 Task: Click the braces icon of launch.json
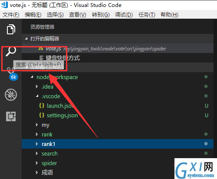(x=42, y=106)
